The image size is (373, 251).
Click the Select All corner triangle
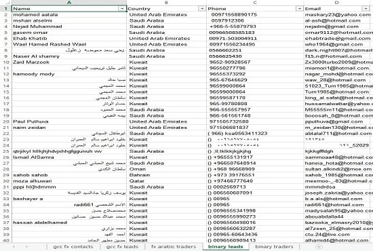click(5, 3)
